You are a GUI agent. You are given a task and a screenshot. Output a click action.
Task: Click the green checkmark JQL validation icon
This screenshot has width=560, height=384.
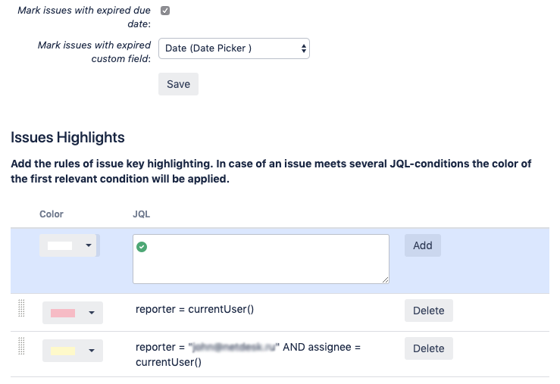point(142,247)
